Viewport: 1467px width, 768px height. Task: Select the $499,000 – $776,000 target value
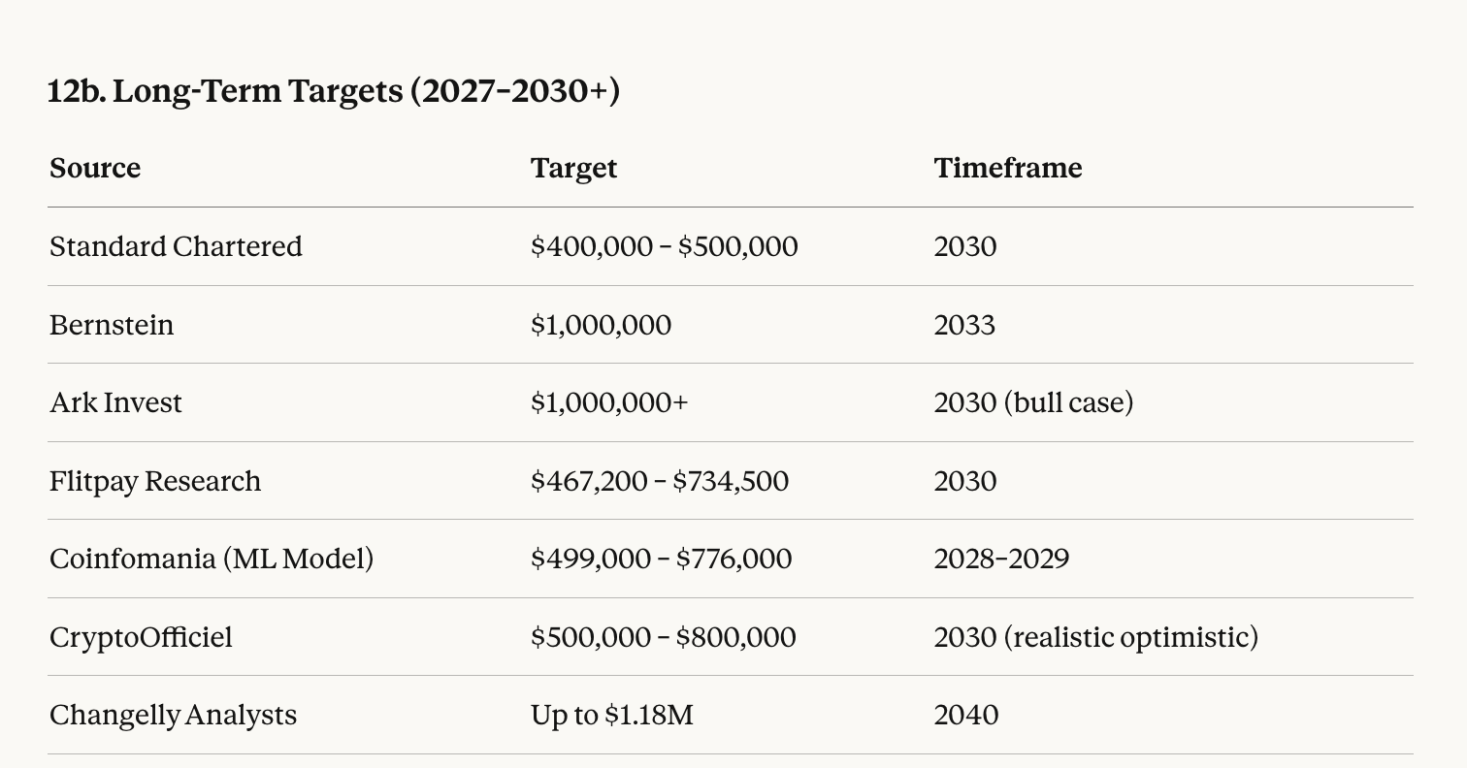click(661, 559)
